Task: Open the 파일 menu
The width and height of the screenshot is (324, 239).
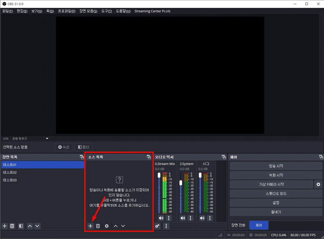Action: tap(7, 11)
